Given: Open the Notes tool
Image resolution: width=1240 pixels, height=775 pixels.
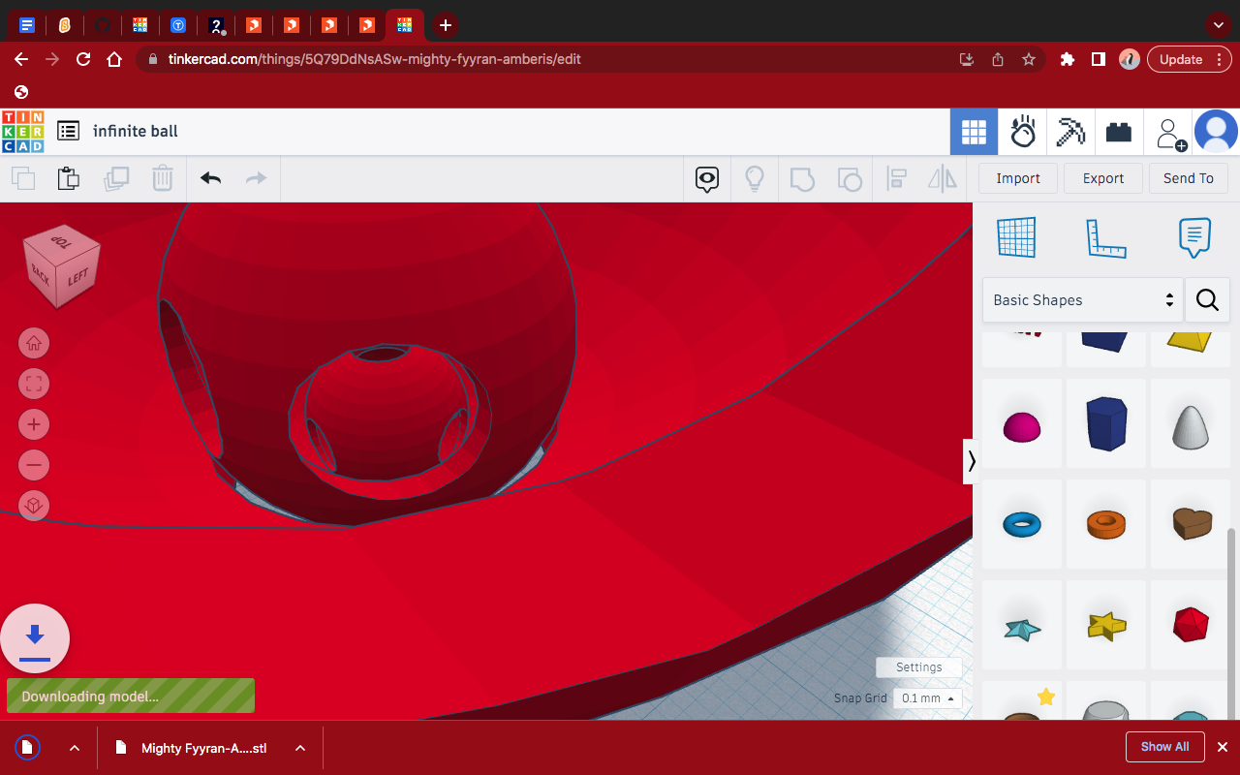Looking at the screenshot, I should click(x=1194, y=237).
